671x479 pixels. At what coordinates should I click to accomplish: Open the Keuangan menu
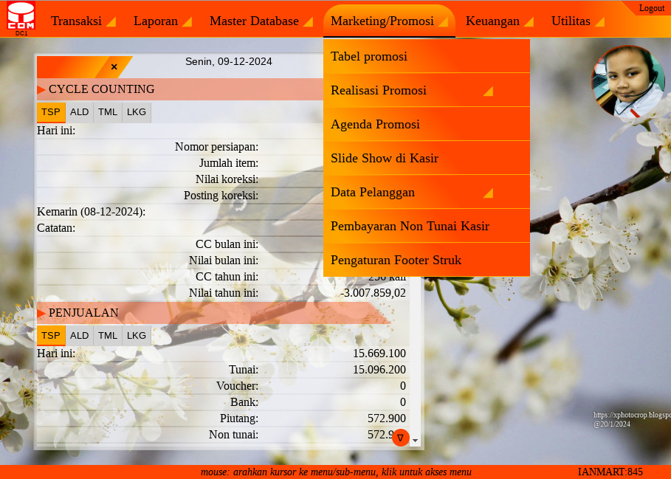[499, 21]
